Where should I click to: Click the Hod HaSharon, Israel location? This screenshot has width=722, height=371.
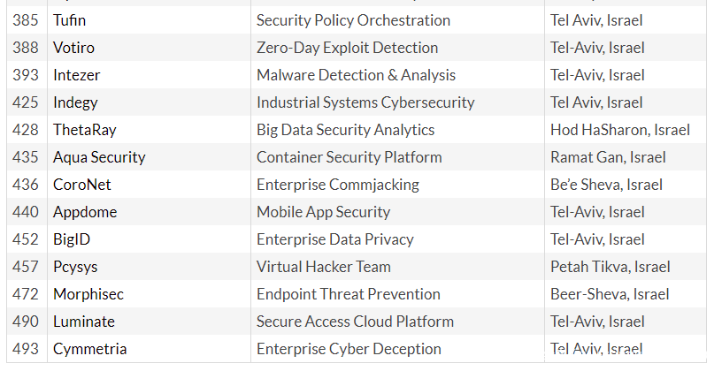619,130
